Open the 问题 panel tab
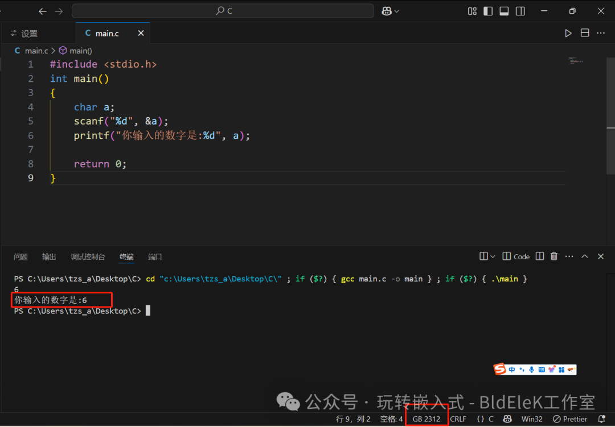 pos(21,257)
